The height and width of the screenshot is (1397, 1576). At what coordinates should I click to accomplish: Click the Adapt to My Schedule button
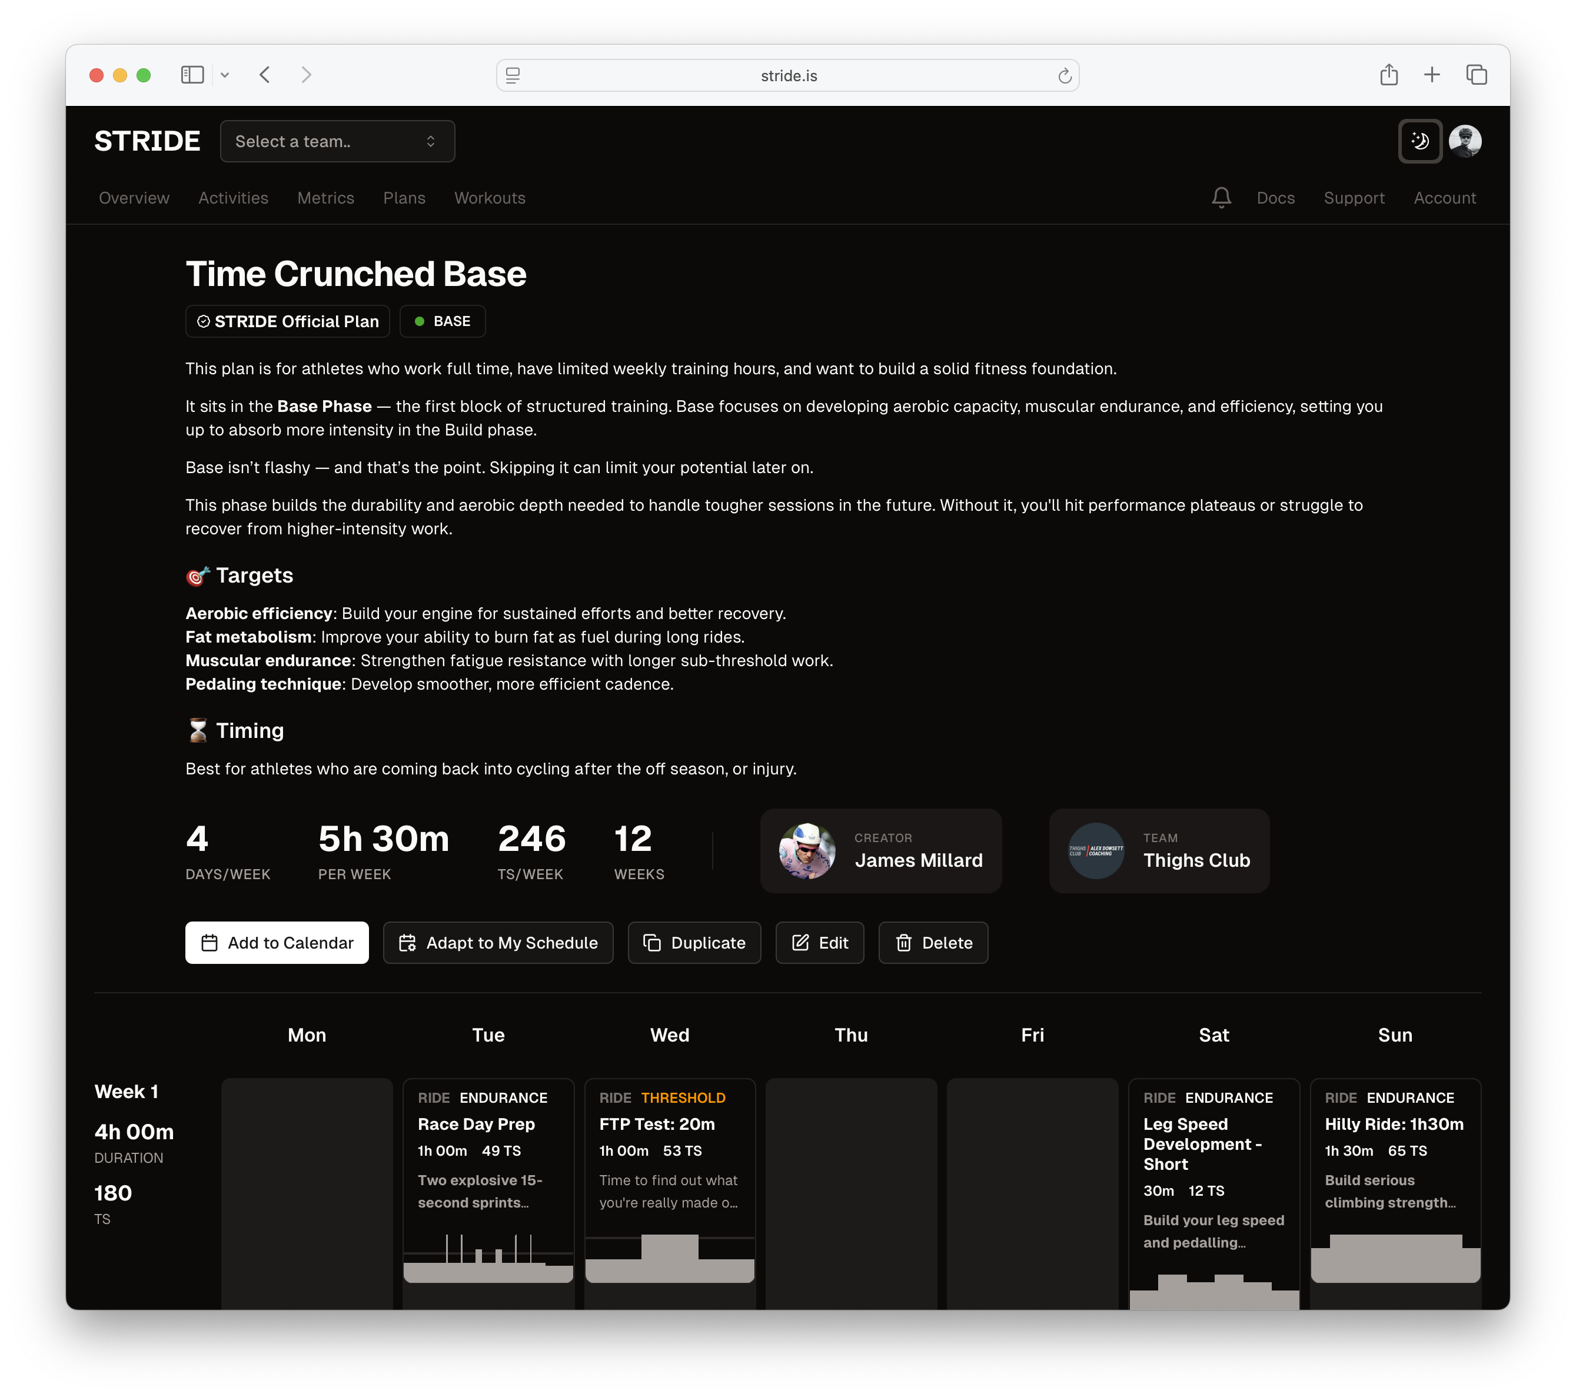tap(498, 942)
